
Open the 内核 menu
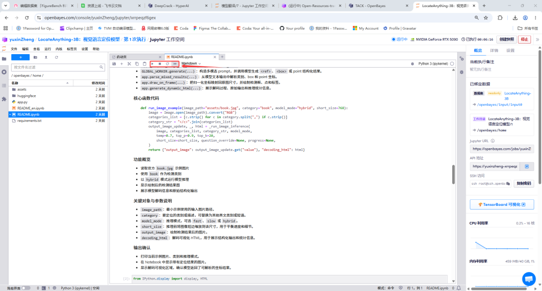click(59, 49)
